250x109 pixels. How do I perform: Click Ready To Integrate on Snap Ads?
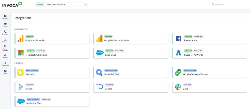tap(32, 70)
